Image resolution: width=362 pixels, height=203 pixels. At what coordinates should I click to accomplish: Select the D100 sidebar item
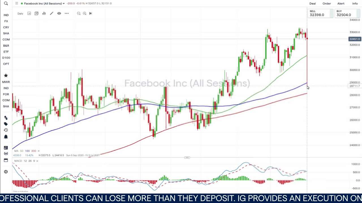point(6,58)
